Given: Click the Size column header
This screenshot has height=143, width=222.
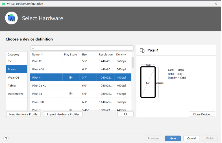Looking at the screenshot, I should point(88,54).
